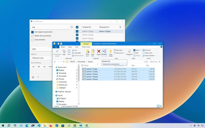Switch to the Home tab

coord(63,47)
